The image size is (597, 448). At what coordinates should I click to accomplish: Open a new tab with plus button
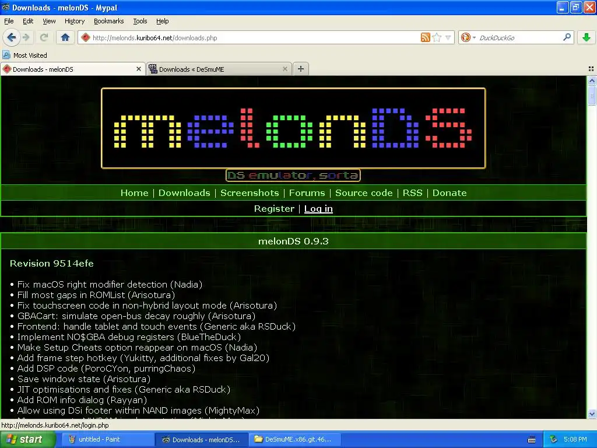(301, 69)
